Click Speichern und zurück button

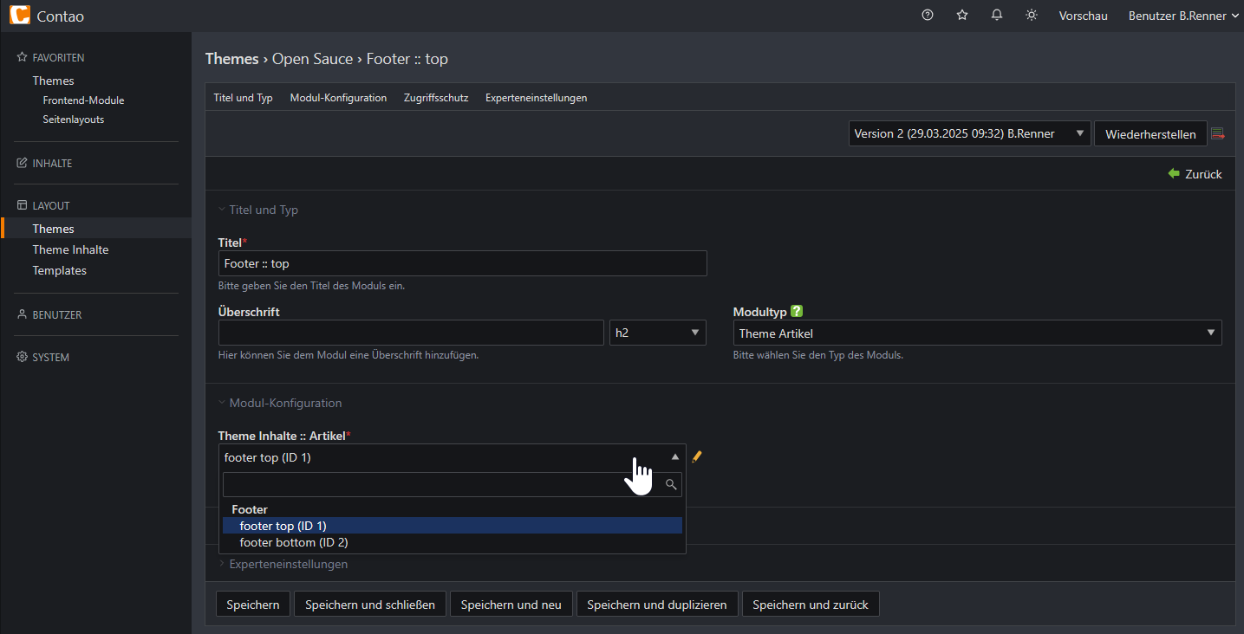click(x=811, y=605)
